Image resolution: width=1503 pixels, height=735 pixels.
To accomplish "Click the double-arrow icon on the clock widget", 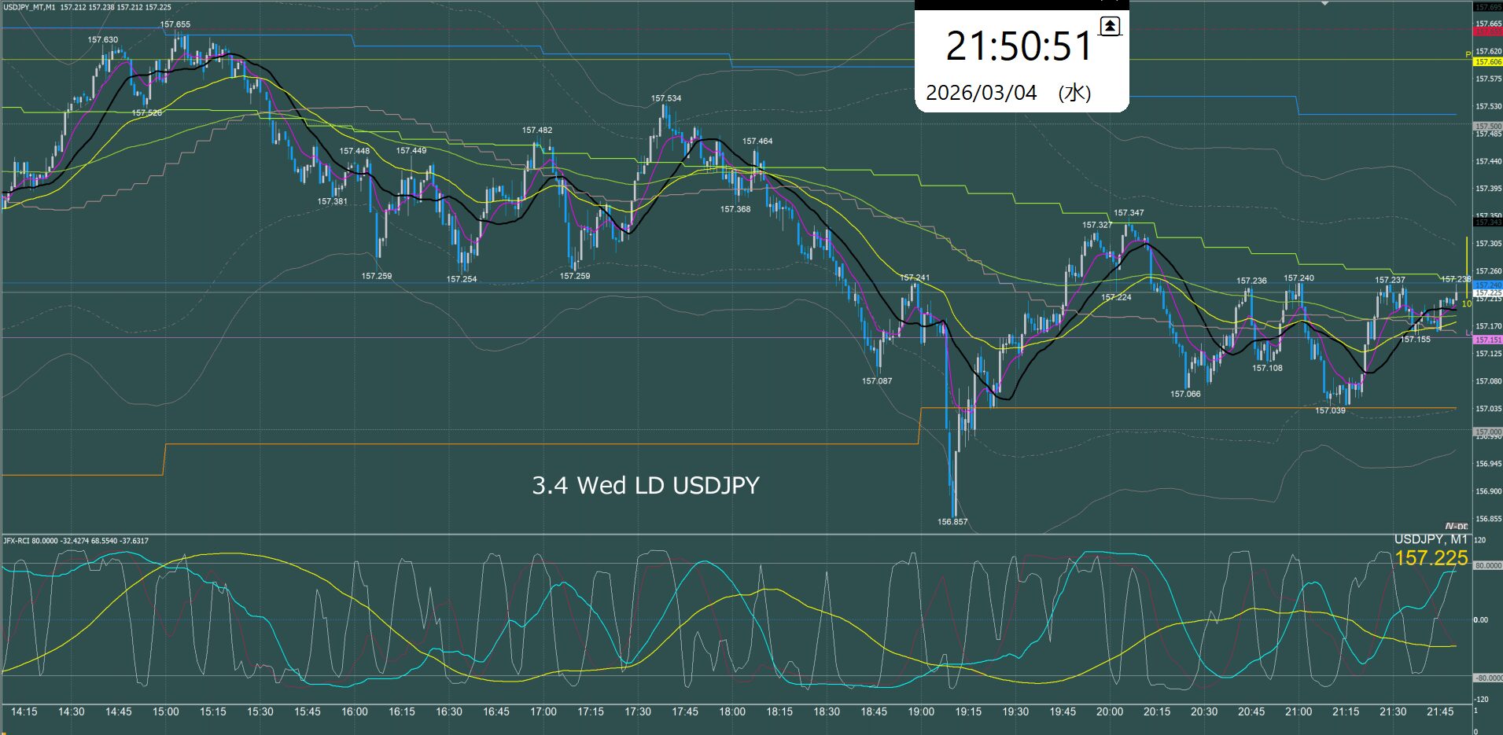I will click(x=1109, y=27).
